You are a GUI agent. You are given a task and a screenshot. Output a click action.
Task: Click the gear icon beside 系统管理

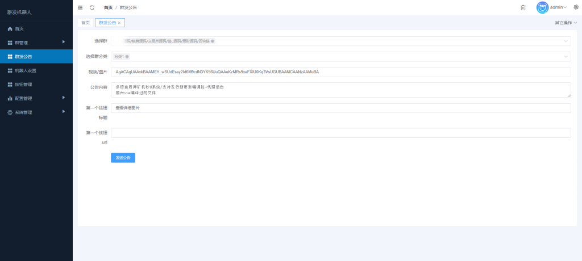pos(10,112)
